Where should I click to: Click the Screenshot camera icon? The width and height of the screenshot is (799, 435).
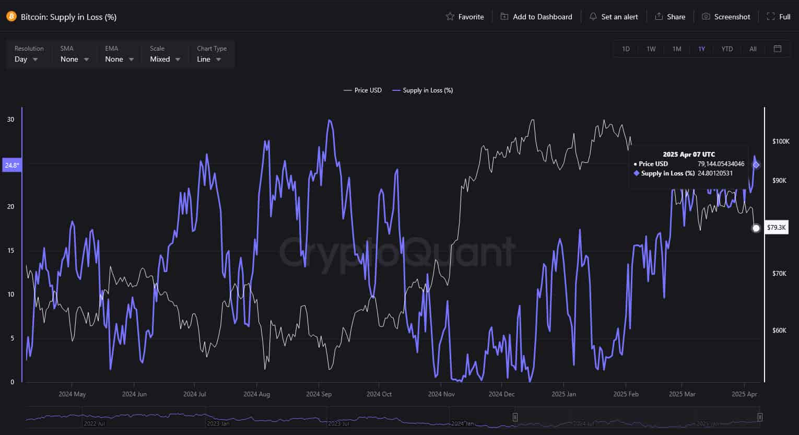click(x=706, y=17)
